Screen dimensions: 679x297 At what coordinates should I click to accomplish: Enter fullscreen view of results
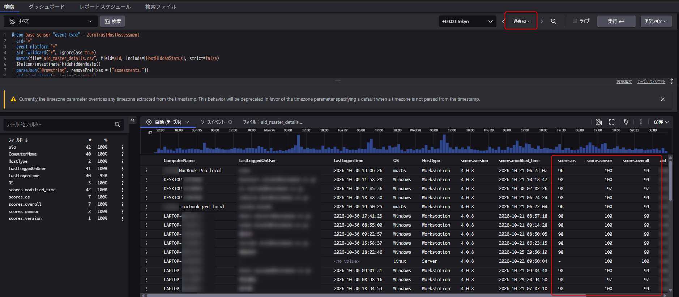[612, 122]
